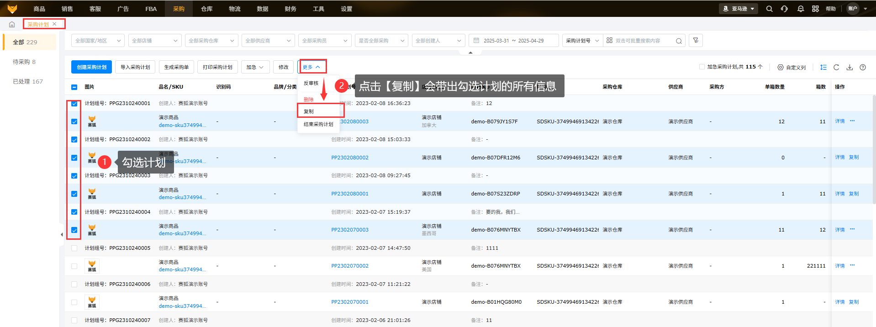Viewport: 876px width, 327px height.
Task: Collapse the left sidebar arrow
Action: point(62,235)
